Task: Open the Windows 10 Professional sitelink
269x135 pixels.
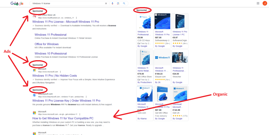Action: (51, 54)
